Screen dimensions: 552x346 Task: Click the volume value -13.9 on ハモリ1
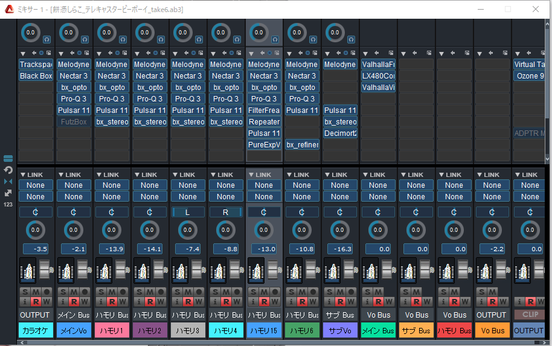(112, 249)
